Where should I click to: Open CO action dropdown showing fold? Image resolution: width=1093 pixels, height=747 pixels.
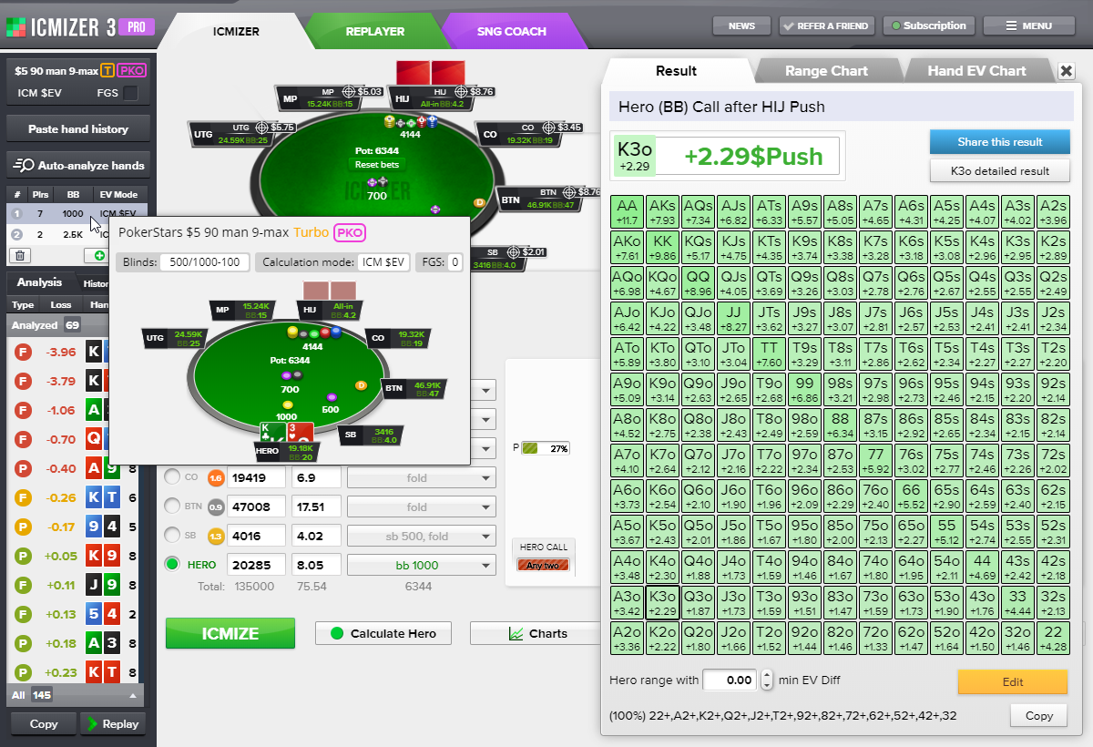coord(422,477)
